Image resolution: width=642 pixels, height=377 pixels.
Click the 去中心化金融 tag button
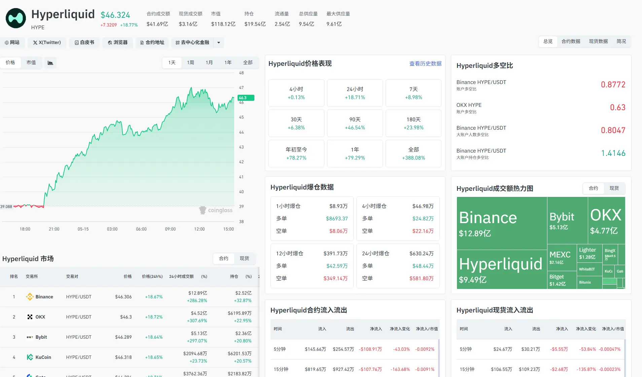click(x=192, y=43)
